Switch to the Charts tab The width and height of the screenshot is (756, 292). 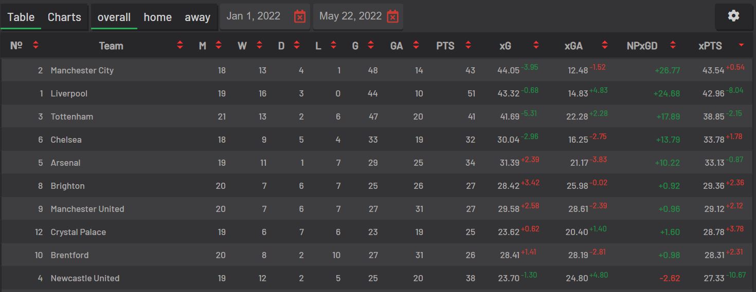[x=64, y=17]
